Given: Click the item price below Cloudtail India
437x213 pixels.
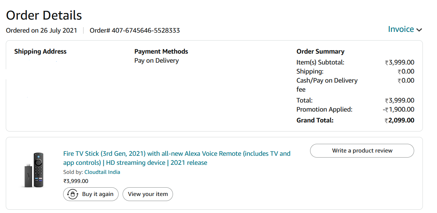Looking at the screenshot, I should coord(76,181).
